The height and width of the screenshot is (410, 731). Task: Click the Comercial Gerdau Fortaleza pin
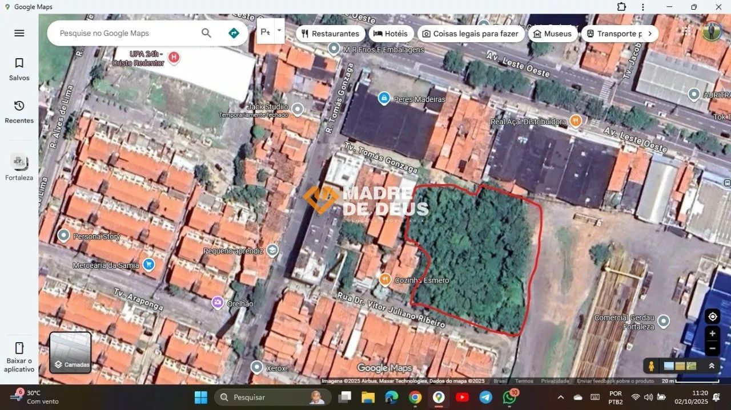point(664,322)
